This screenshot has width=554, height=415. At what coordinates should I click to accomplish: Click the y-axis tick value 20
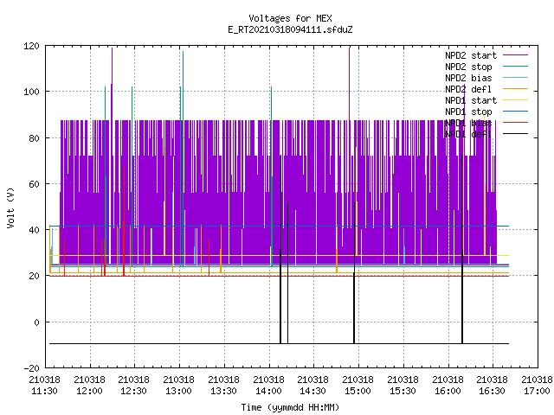click(34, 276)
